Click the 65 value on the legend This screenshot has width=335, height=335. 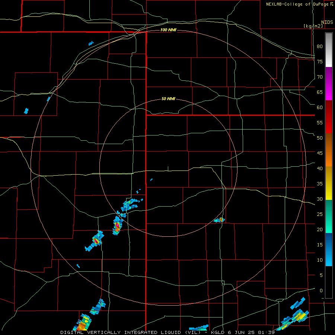coord(320,92)
